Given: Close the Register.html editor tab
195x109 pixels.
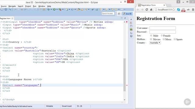Looking at the screenshot, I should point(12,18).
